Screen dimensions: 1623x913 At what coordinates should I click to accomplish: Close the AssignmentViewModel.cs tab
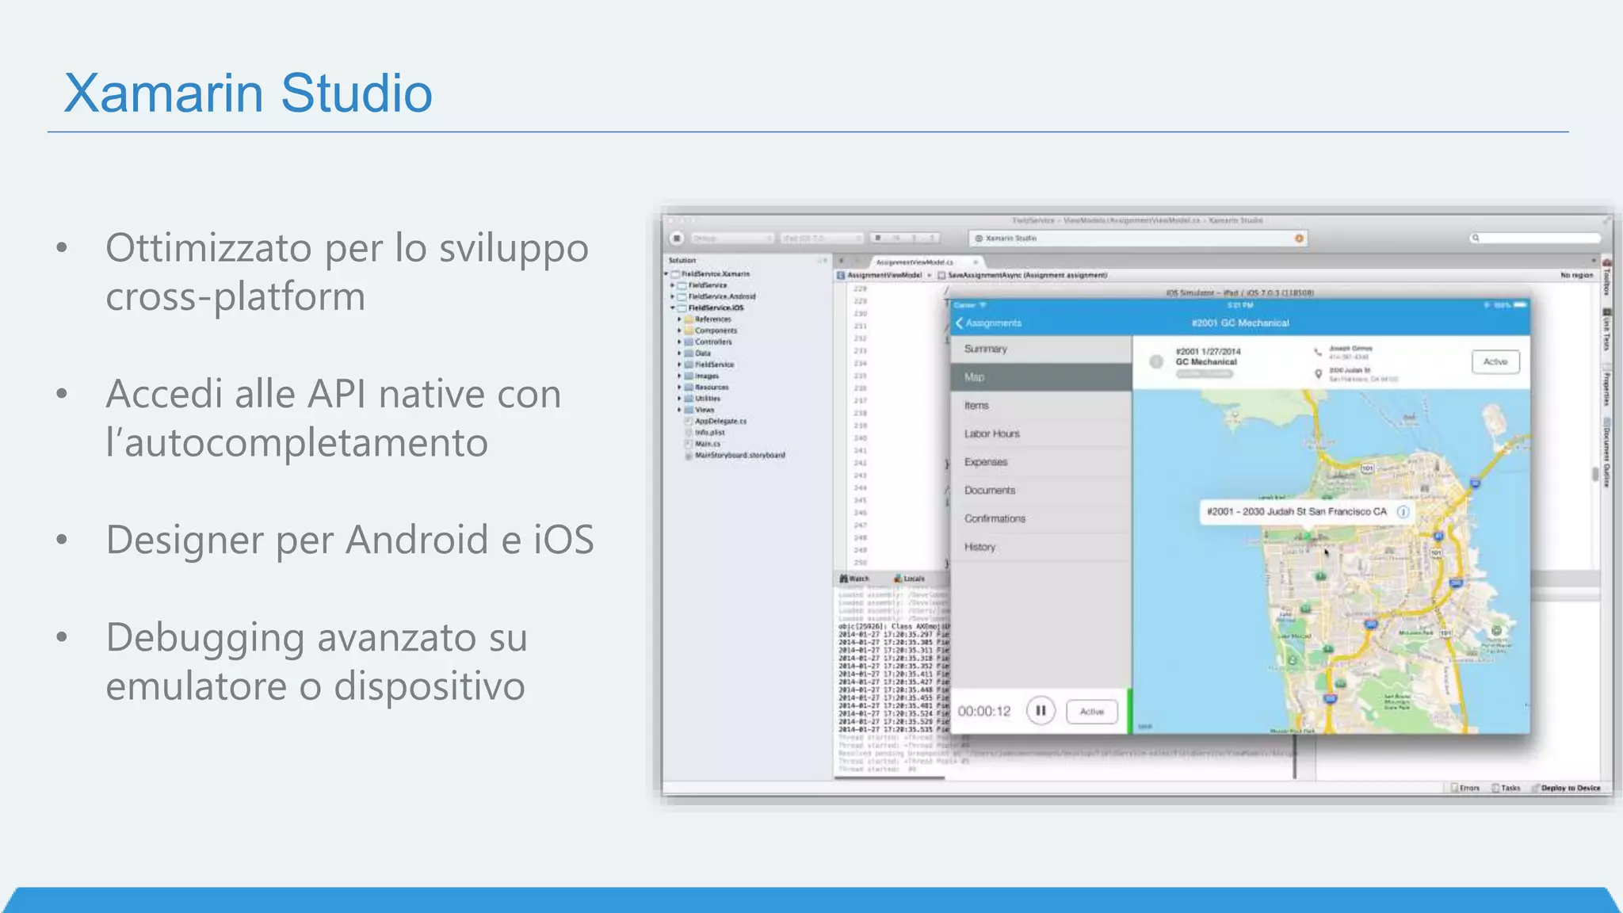tap(976, 262)
